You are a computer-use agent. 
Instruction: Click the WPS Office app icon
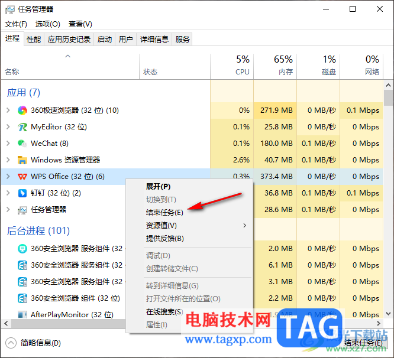[x=22, y=177]
